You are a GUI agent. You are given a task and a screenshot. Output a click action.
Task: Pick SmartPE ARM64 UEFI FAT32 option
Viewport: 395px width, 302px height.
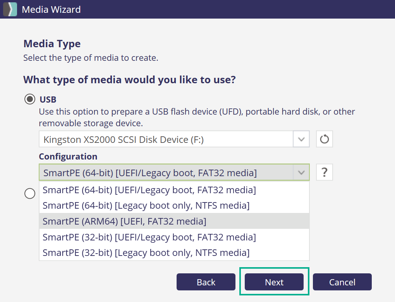pos(124,221)
